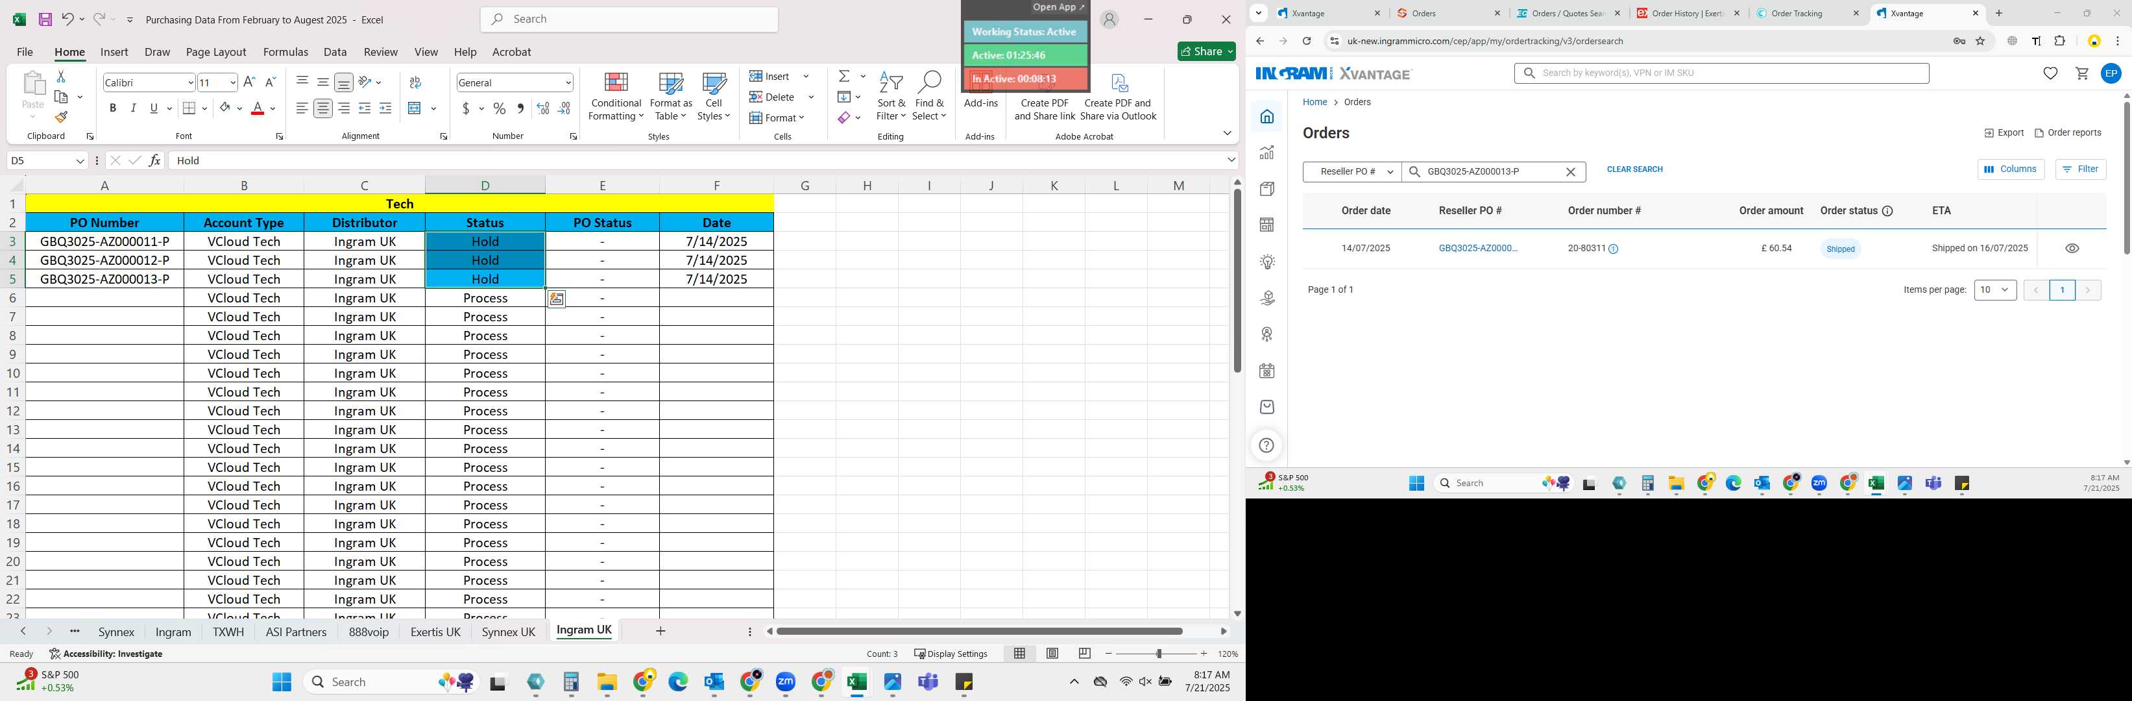
Task: Click the Insert Function fx icon
Action: tap(155, 160)
